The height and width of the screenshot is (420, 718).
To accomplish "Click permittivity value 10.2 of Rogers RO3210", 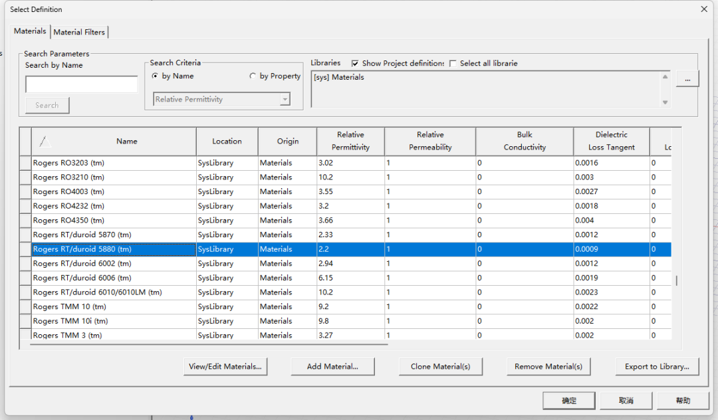I will pyautogui.click(x=350, y=177).
